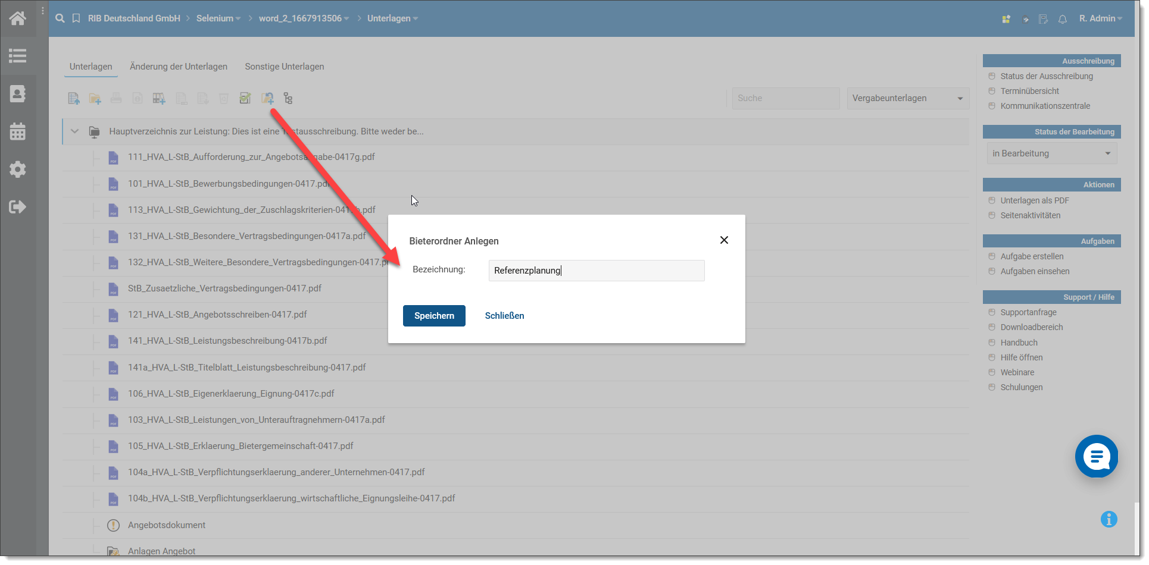Open the 'in Bearbeitung' status dropdown
The height and width of the screenshot is (565, 1149).
(1051, 153)
